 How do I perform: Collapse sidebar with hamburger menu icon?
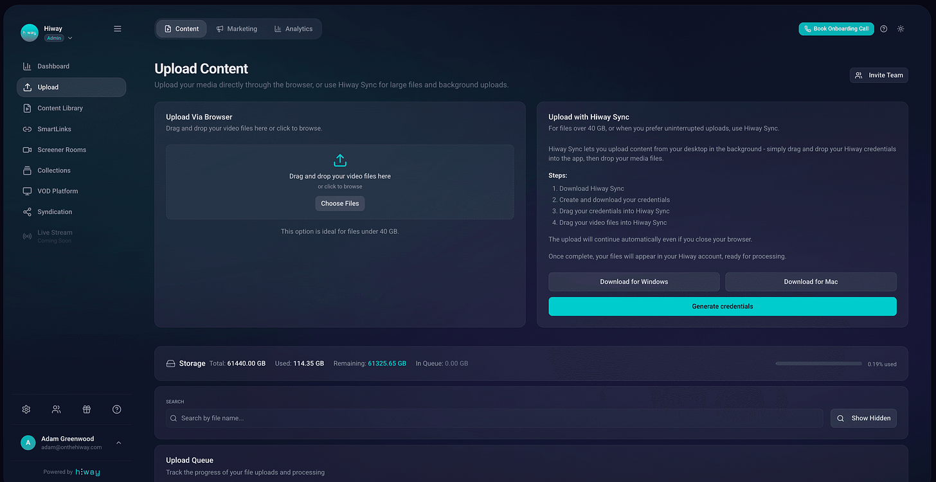coord(118,29)
